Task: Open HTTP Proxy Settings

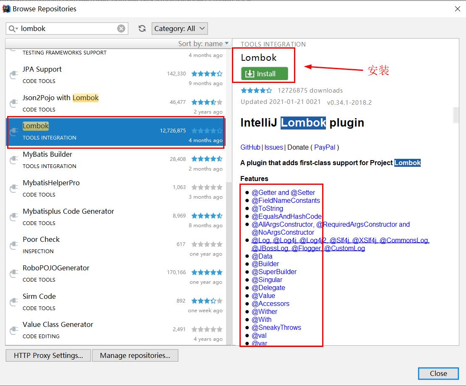Action: click(x=47, y=355)
